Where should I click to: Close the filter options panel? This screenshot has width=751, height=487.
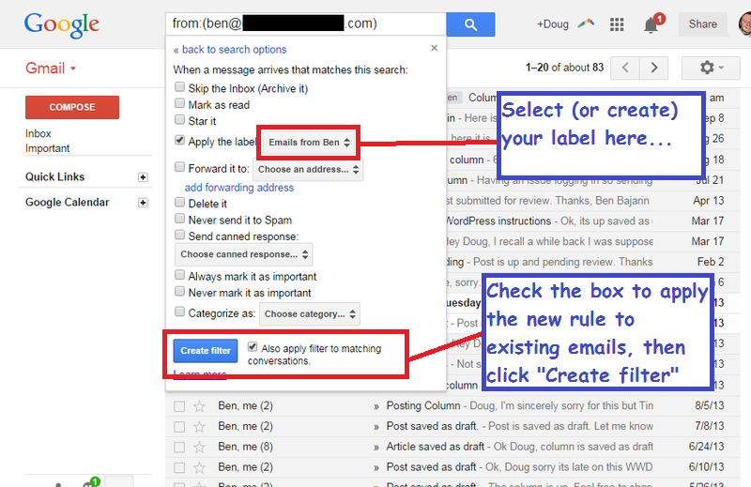pyautogui.click(x=434, y=48)
